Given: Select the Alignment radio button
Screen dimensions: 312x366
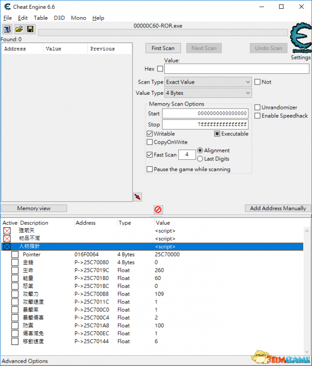Looking at the screenshot, I should [x=200, y=151].
